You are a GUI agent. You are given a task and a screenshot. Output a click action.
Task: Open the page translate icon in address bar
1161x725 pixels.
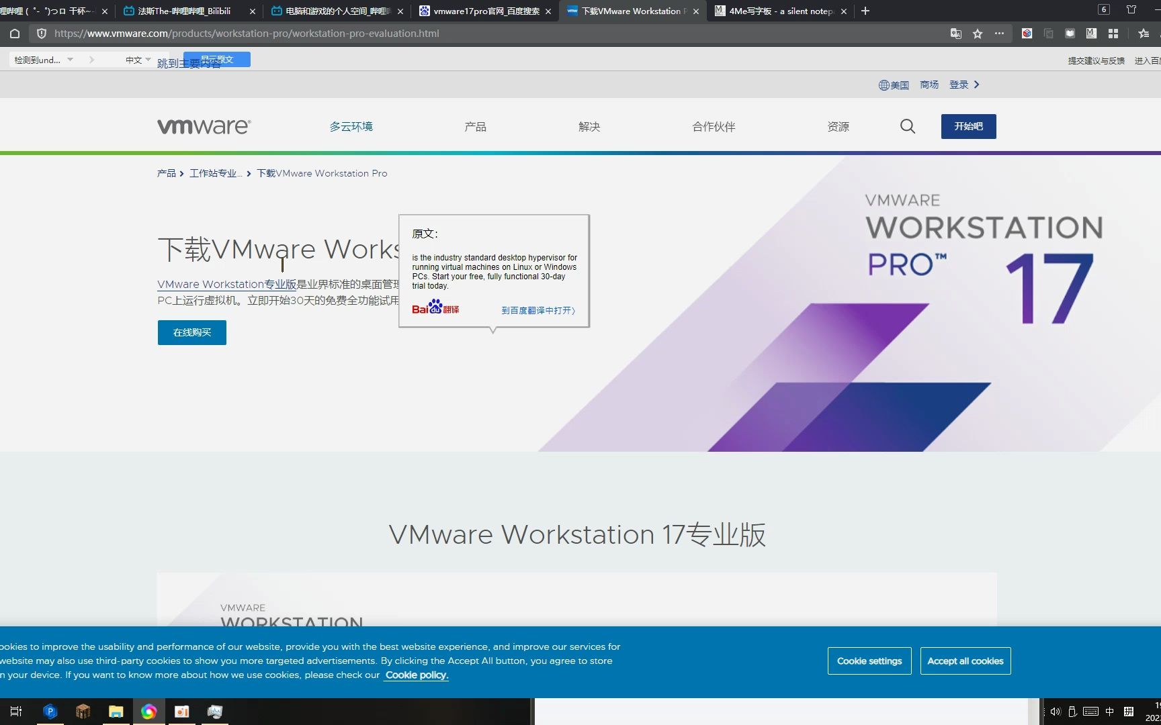pyautogui.click(x=955, y=34)
